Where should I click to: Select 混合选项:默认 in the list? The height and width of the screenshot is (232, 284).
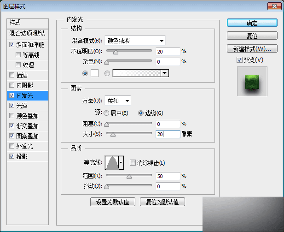(28, 34)
